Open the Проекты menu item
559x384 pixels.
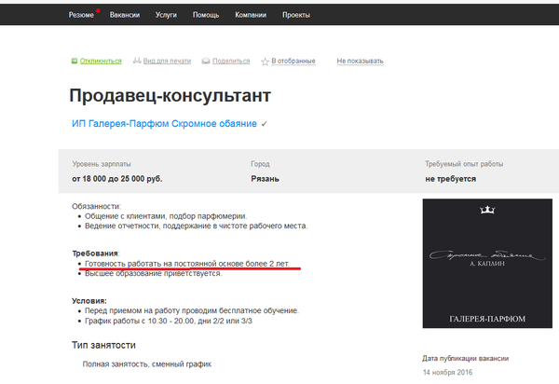296,16
